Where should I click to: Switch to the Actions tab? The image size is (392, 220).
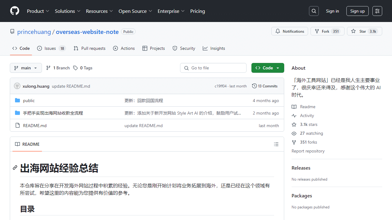(124, 48)
